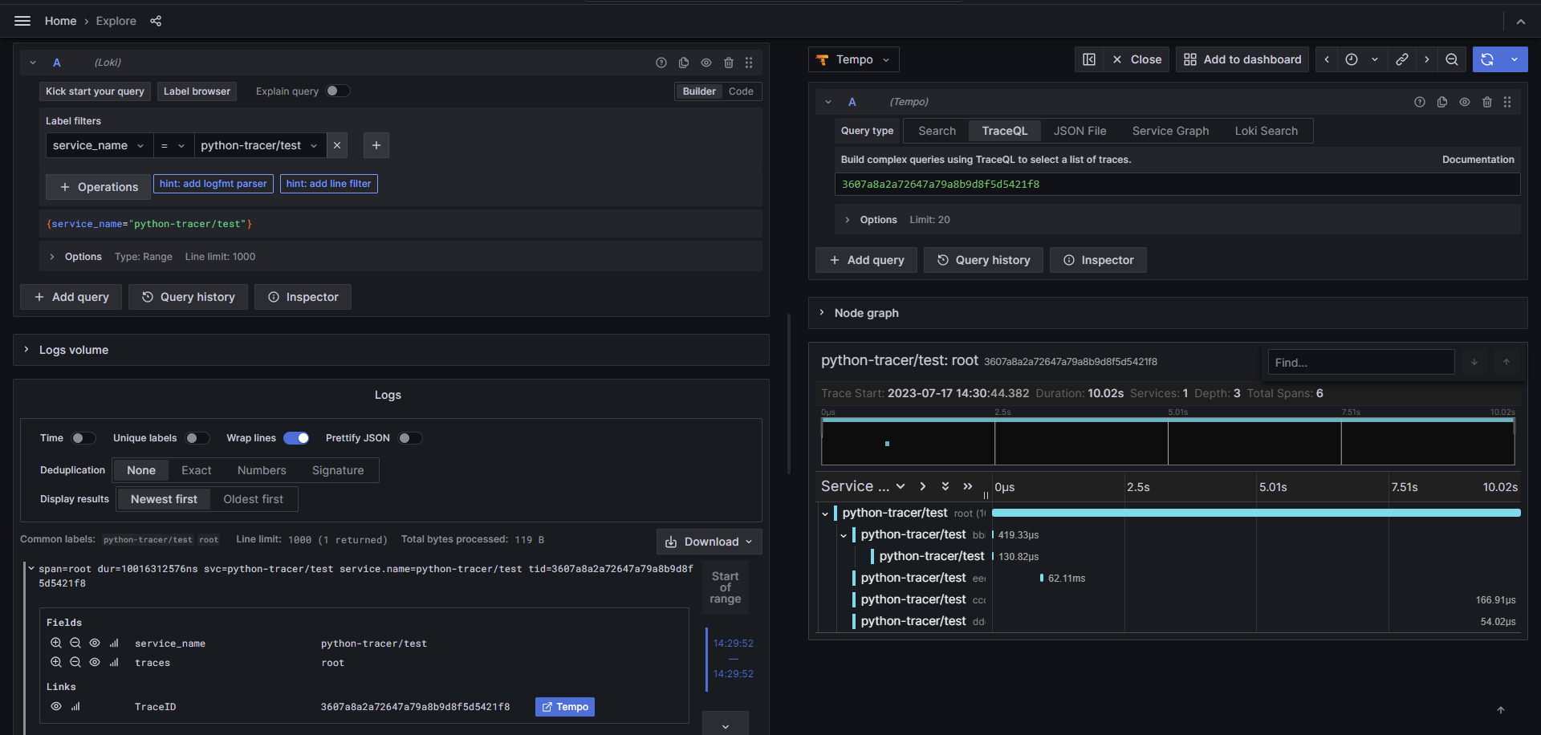
Task: Toggle visibility of Tempo query A
Action: (x=1465, y=102)
